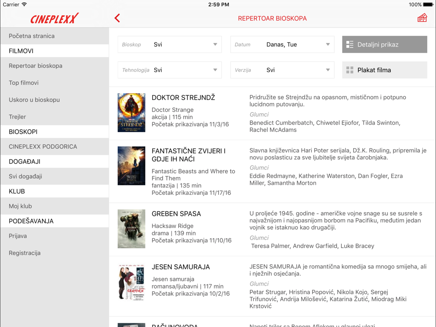
Task: Click 'Početak prikazivanja 11/3/16' text
Action: click(x=190, y=124)
